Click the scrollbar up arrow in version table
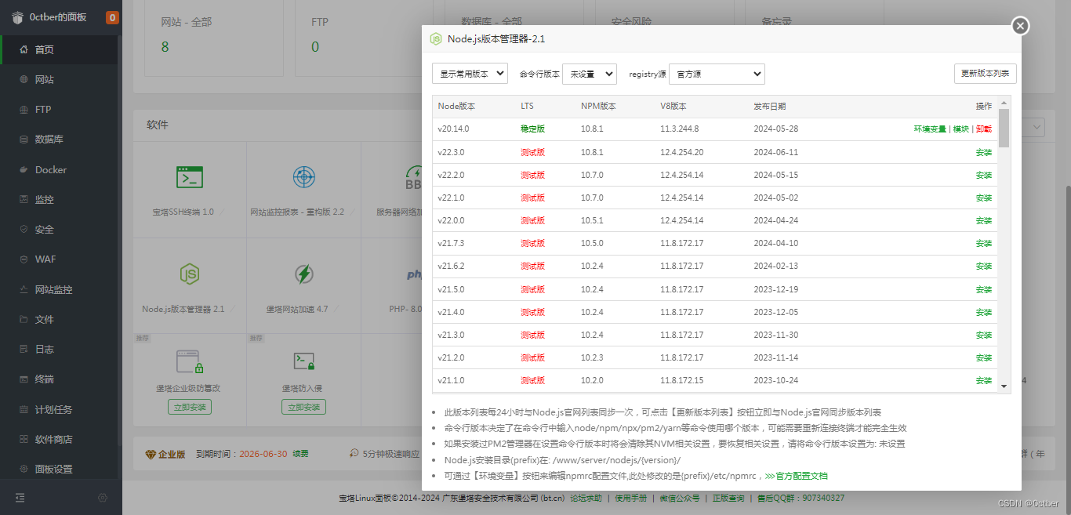 [x=1004, y=101]
